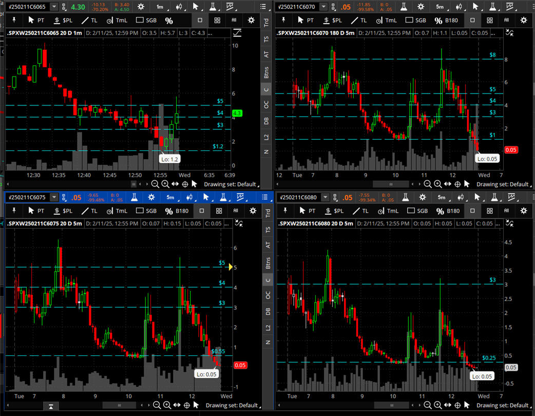
Task: Select the TL trendline tool in C6075 toolbar
Action: tap(89, 211)
